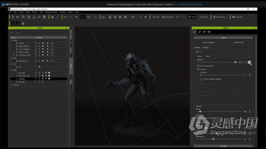Viewport: 266px width, 149px height.
Task: Collapse the Avatar tree group
Action: [11, 40]
